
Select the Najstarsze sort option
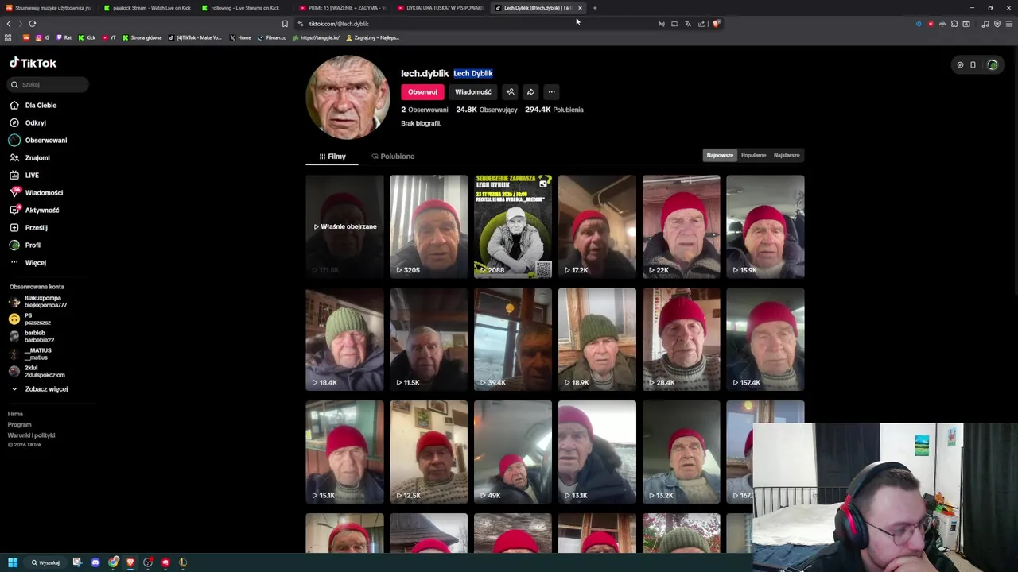[787, 155]
